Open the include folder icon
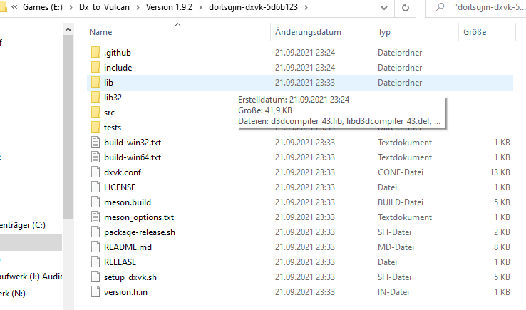The height and width of the screenshot is (310, 526). point(96,68)
